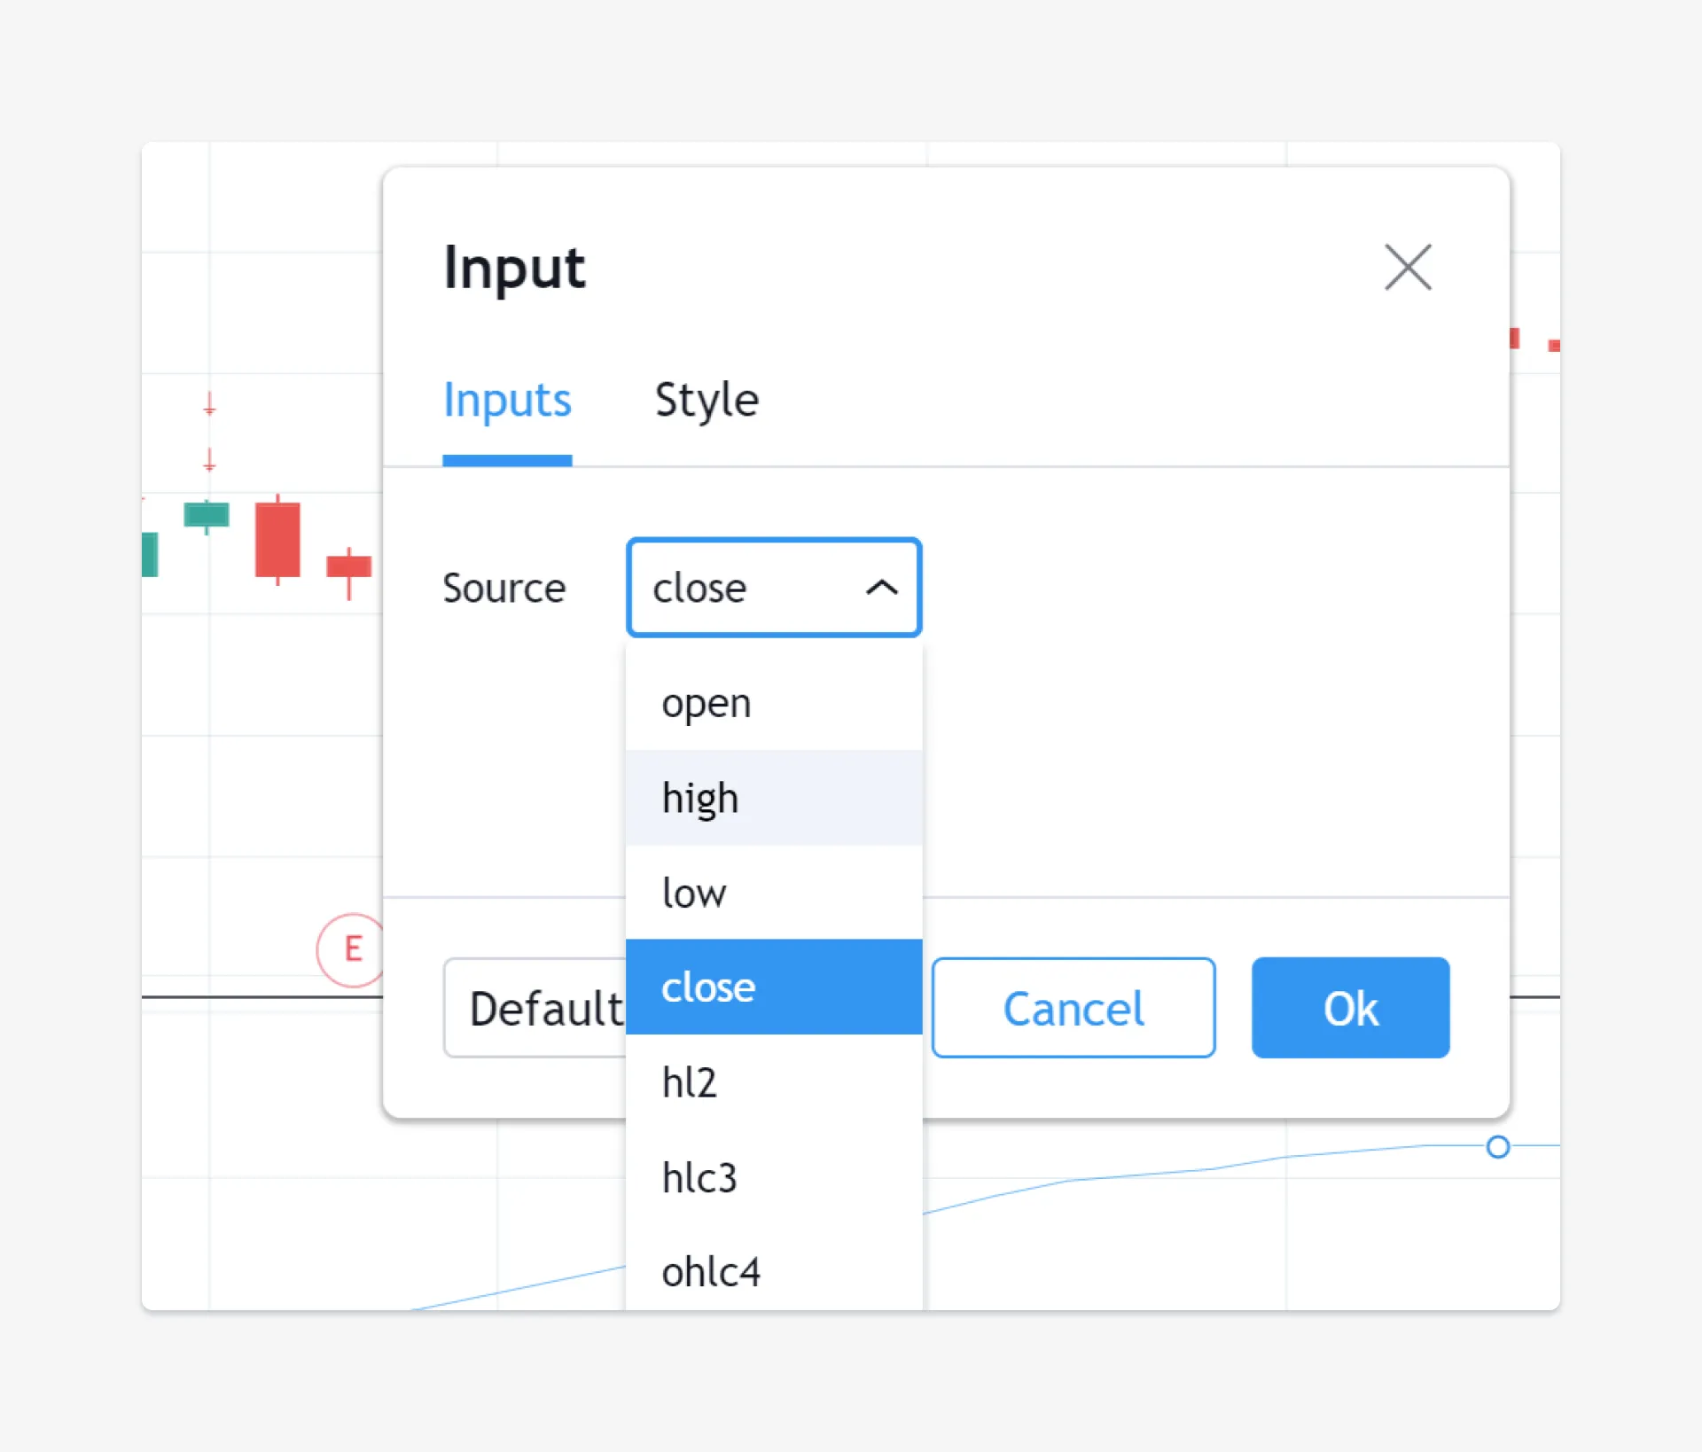Select the large red candlestick on chart
This screenshot has height=1452, width=1702.
pyautogui.click(x=277, y=539)
